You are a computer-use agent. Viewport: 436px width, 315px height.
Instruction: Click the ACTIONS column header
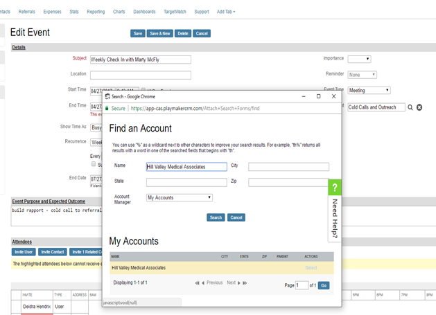pos(311,256)
